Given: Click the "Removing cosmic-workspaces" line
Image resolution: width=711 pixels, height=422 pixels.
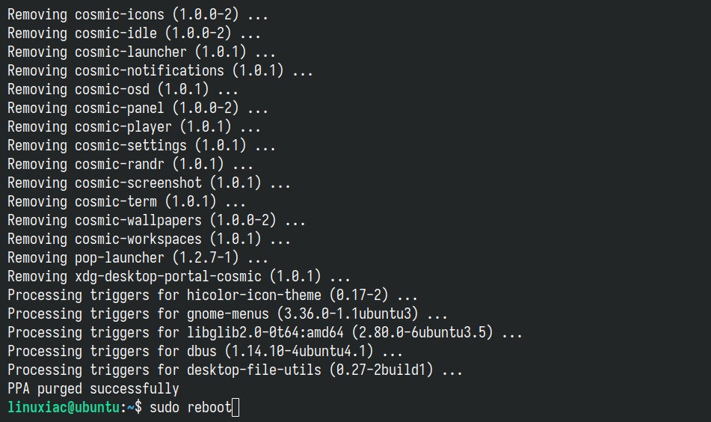Looking at the screenshot, I should (x=150, y=239).
